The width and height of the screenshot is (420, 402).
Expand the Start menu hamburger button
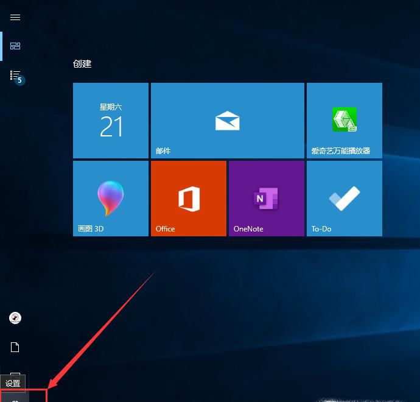click(x=15, y=18)
